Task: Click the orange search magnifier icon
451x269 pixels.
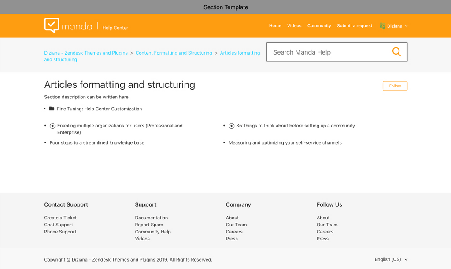Action: click(x=396, y=51)
